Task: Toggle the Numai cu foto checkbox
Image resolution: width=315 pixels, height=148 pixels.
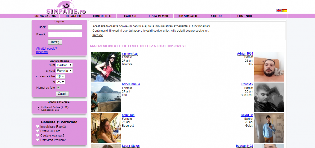Action: pos(58,88)
